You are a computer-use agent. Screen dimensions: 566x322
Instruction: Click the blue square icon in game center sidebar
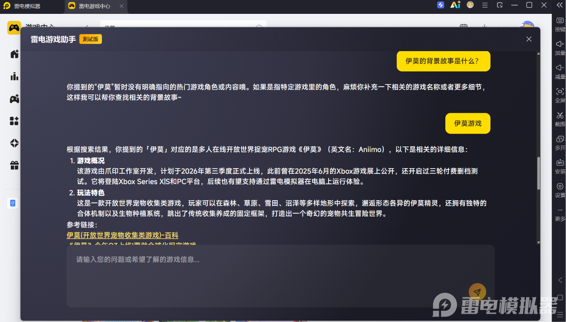pyautogui.click(x=13, y=203)
